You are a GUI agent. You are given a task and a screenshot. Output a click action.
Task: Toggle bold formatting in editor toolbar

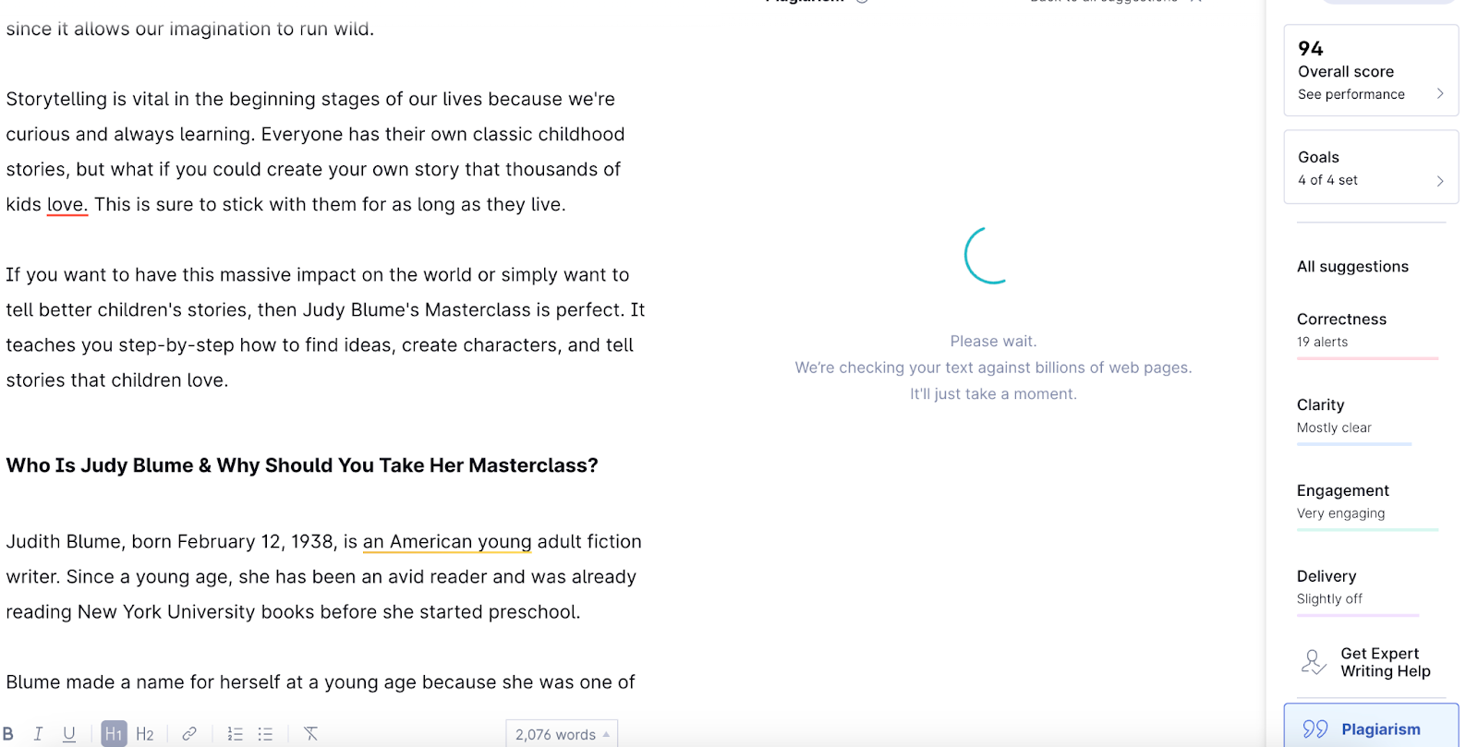(8, 734)
